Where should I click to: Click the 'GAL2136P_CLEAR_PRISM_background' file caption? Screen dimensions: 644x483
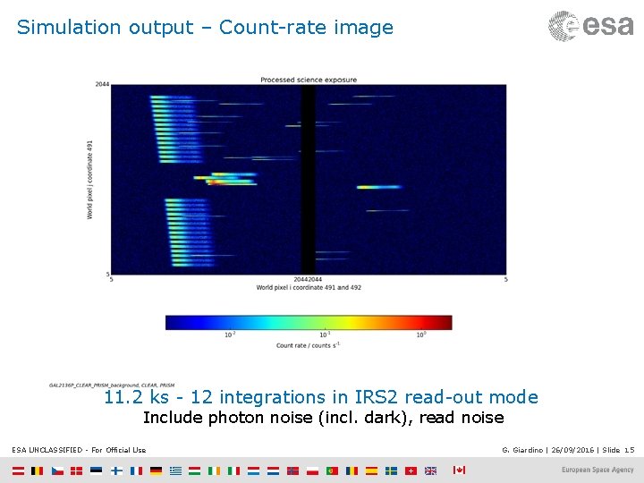(x=112, y=386)
